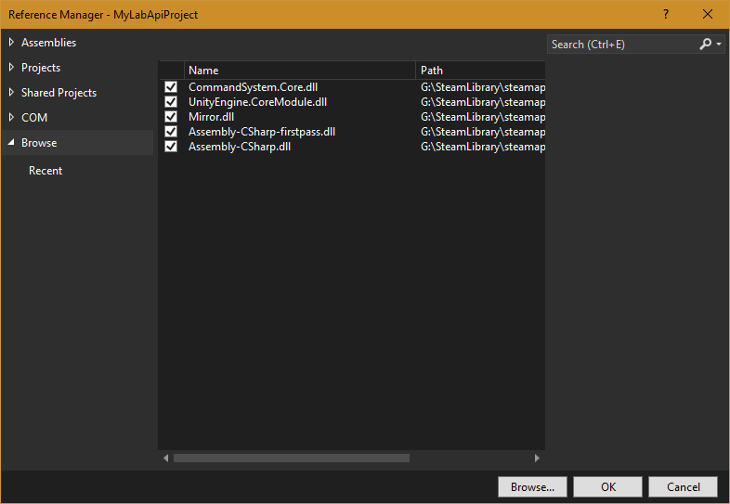Screen dimensions: 730x504
Task: Sort by the Path column header
Action: pyautogui.click(x=480, y=71)
